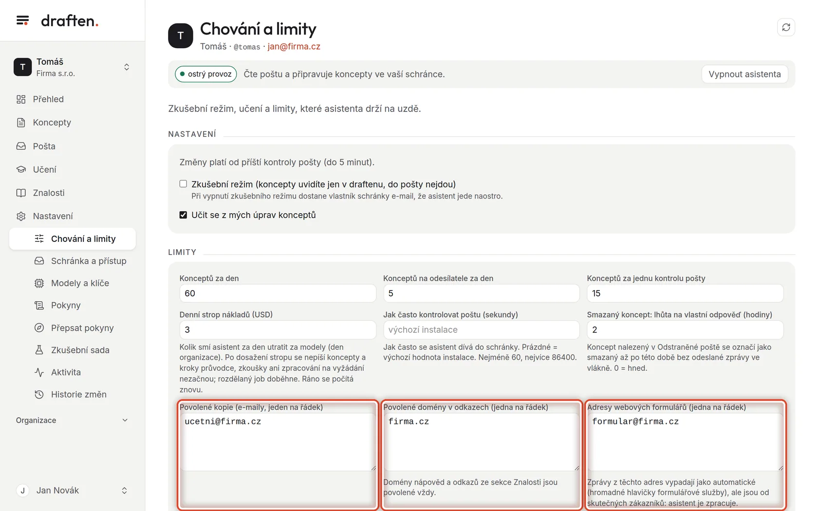
Task: Open Přehled via its grid icon
Action: [x=21, y=99]
